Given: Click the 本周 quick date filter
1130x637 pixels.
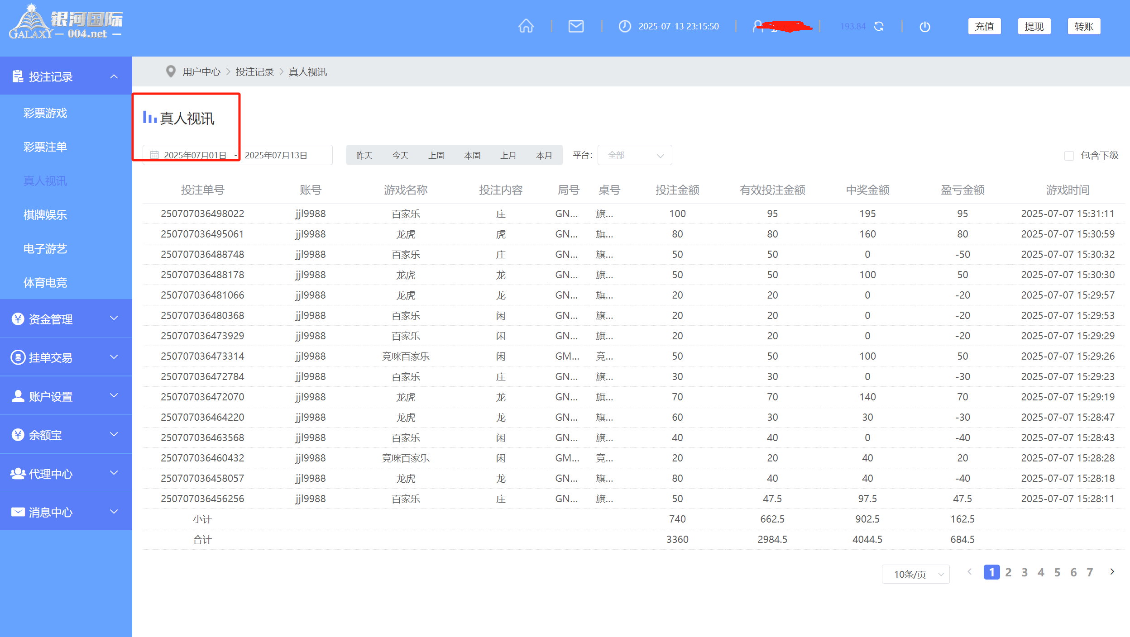Looking at the screenshot, I should [472, 155].
